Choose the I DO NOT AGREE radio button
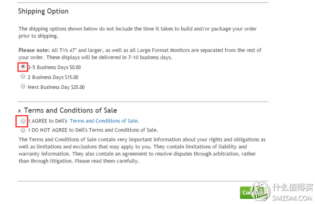The image size is (315, 204). pyautogui.click(x=23, y=130)
